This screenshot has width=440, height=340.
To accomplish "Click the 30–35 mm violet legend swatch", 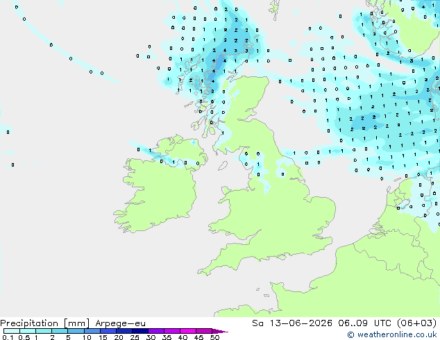I will (x=155, y=331).
